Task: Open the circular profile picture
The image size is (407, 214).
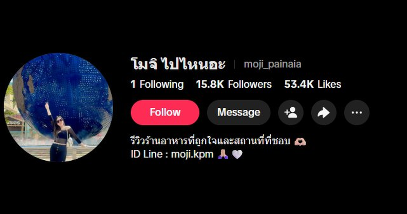Action: [58, 107]
